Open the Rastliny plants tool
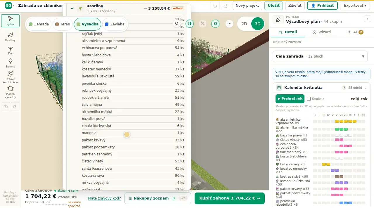374x208 pixels. pyautogui.click(x=11, y=37)
